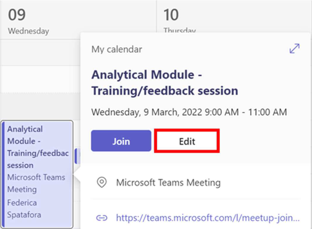The image size is (312, 229).
Task: Click the all-day row under Wednesday header
Action: 41,52
